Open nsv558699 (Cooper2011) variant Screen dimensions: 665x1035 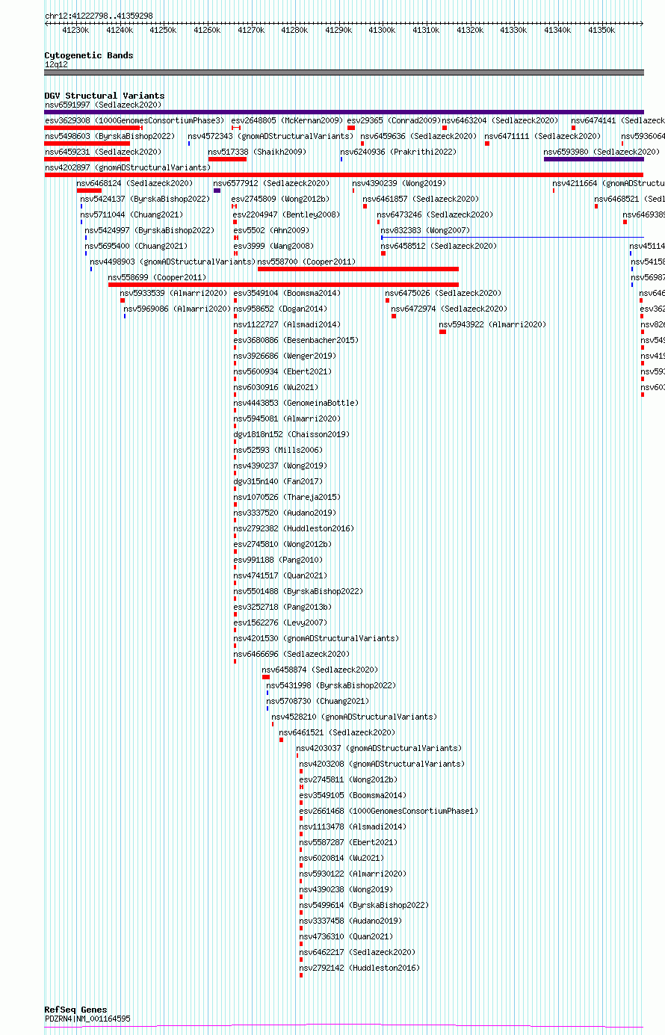157,277
